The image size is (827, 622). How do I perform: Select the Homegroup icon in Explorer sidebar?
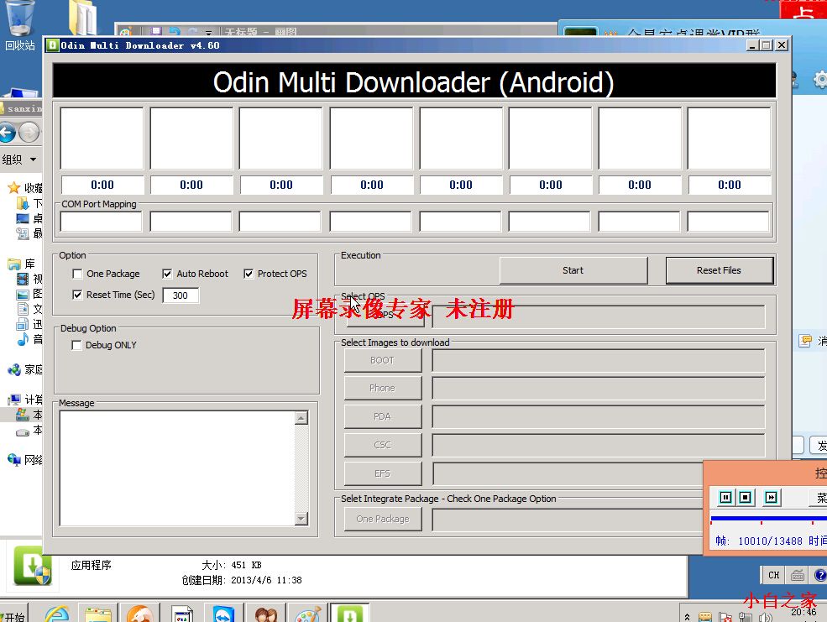point(14,369)
